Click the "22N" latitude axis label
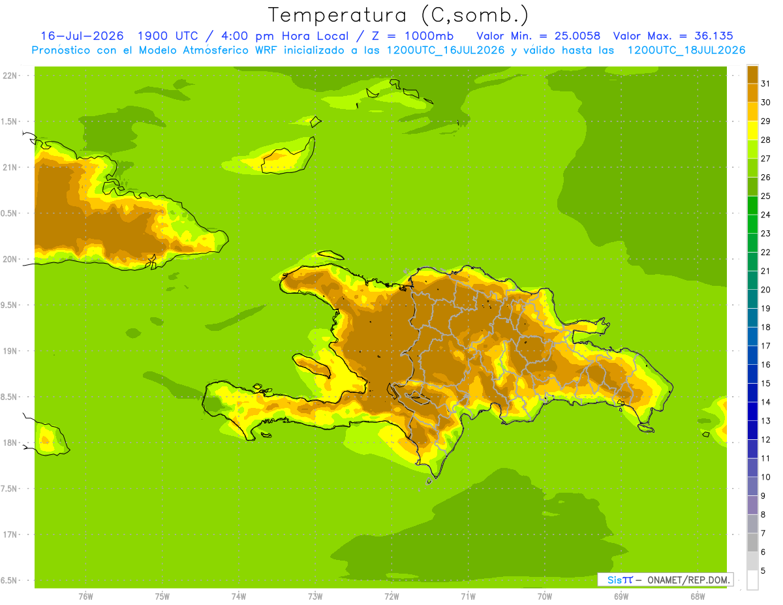783x605 pixels. pyautogui.click(x=10, y=76)
